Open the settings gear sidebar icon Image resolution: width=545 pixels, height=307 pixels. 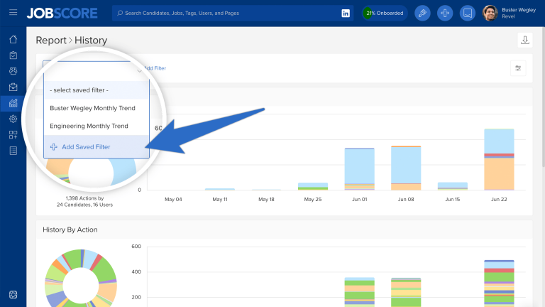click(x=13, y=119)
